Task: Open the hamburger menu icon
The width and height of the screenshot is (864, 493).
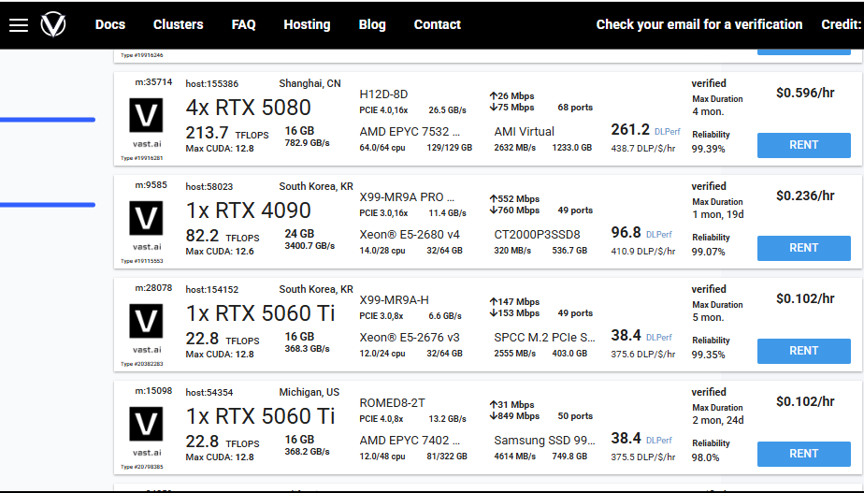Action: pos(18,25)
